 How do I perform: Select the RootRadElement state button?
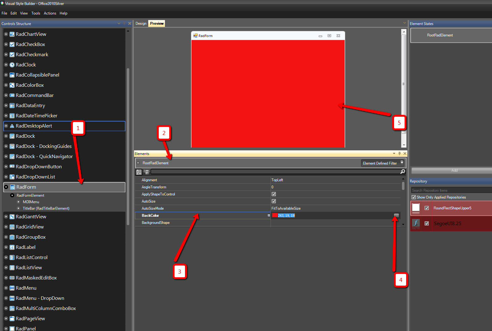[451, 36]
